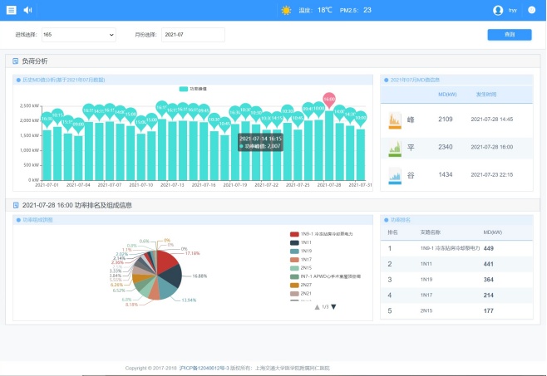This screenshot has height=376, width=547.
Task: Open the user profile avatar
Action: [x=498, y=10]
